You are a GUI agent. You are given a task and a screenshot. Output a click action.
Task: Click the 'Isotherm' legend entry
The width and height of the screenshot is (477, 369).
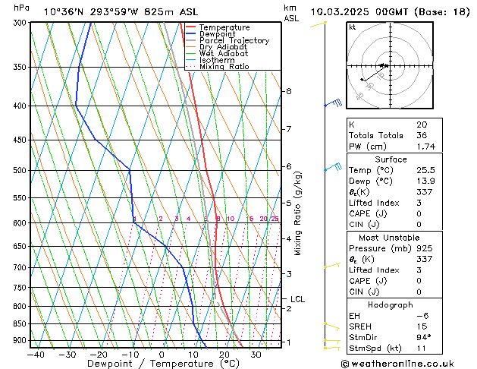[x=217, y=60]
